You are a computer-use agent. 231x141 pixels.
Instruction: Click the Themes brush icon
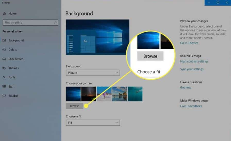coord(4,68)
